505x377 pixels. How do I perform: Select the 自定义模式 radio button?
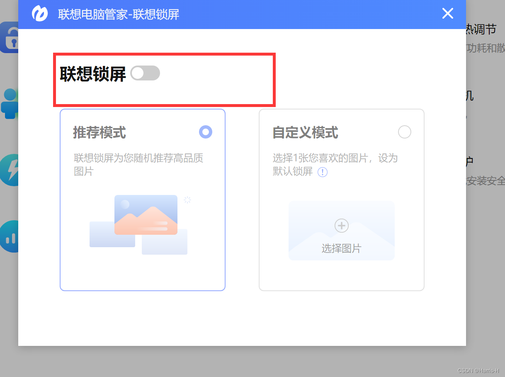pyautogui.click(x=405, y=132)
